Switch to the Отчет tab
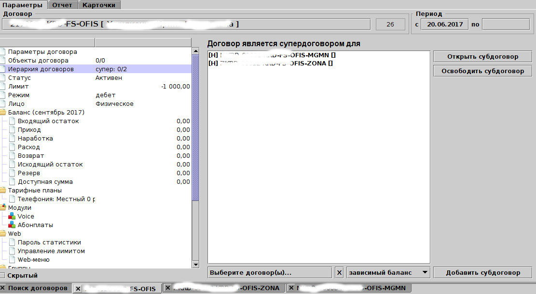The image size is (536, 294). pyautogui.click(x=62, y=5)
